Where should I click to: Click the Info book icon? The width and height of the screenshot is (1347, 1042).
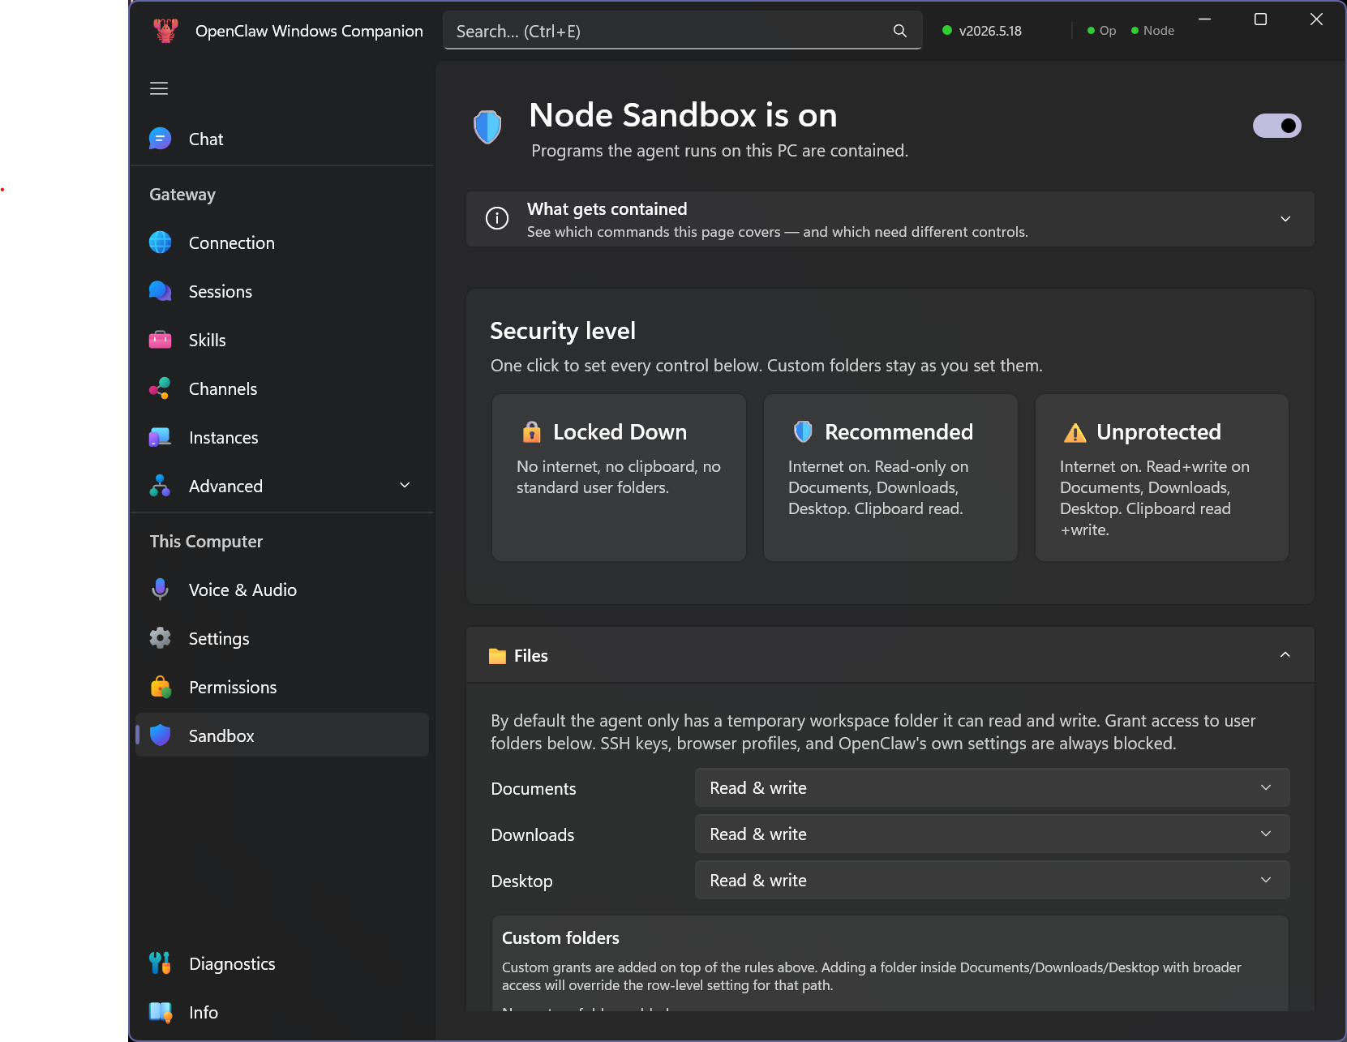coord(161,1012)
